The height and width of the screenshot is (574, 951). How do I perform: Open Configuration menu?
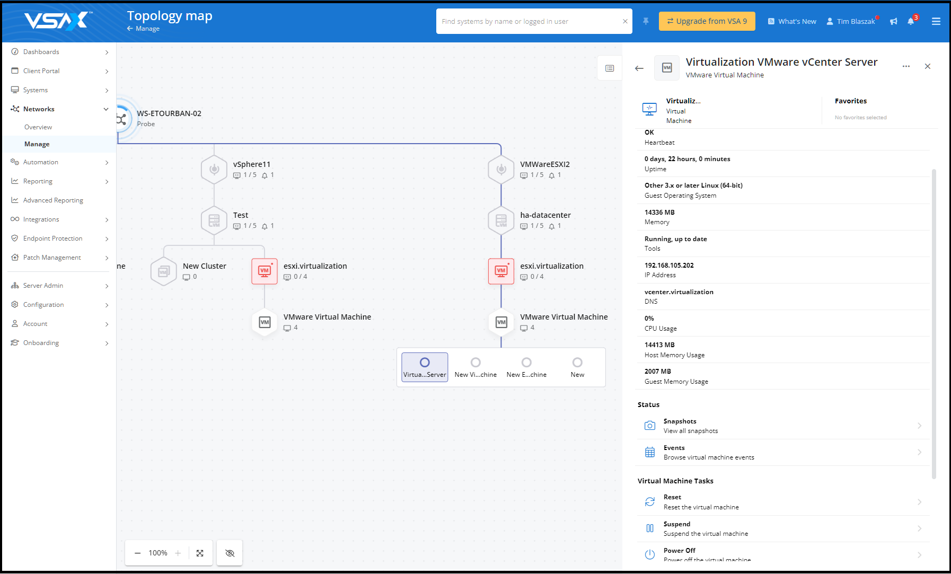[x=59, y=305]
